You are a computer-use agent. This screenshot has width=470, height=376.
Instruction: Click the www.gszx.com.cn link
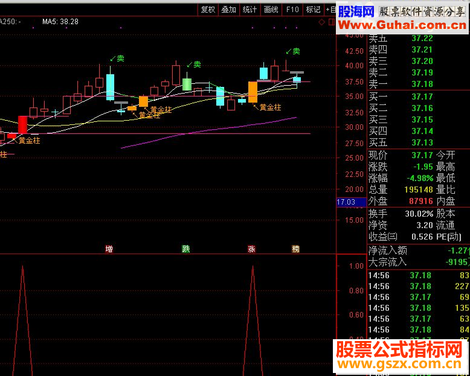(399, 365)
